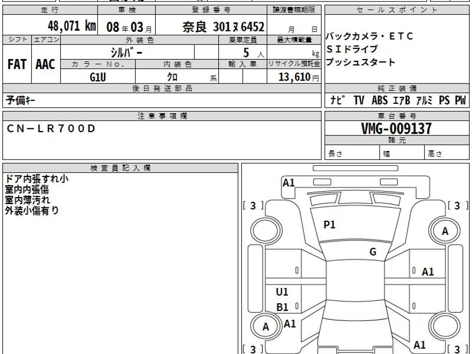Click the 長さ dimension field

(x=352, y=153)
